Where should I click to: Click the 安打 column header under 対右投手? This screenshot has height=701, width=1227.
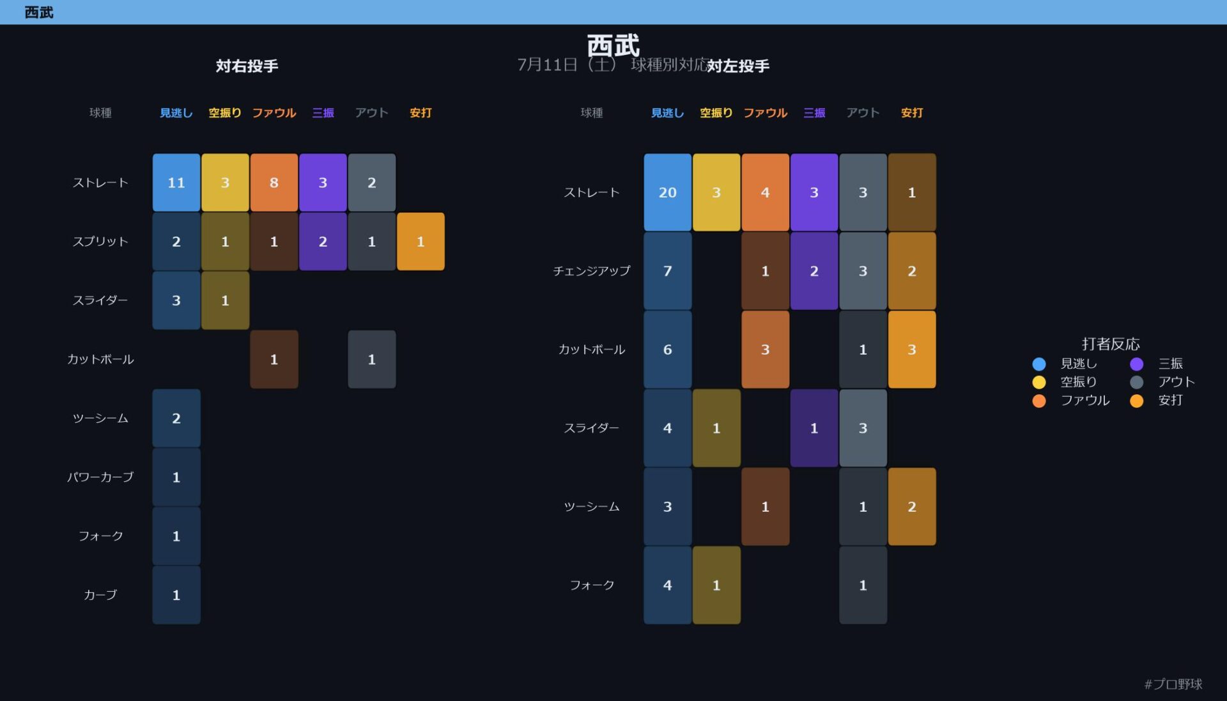pos(421,113)
